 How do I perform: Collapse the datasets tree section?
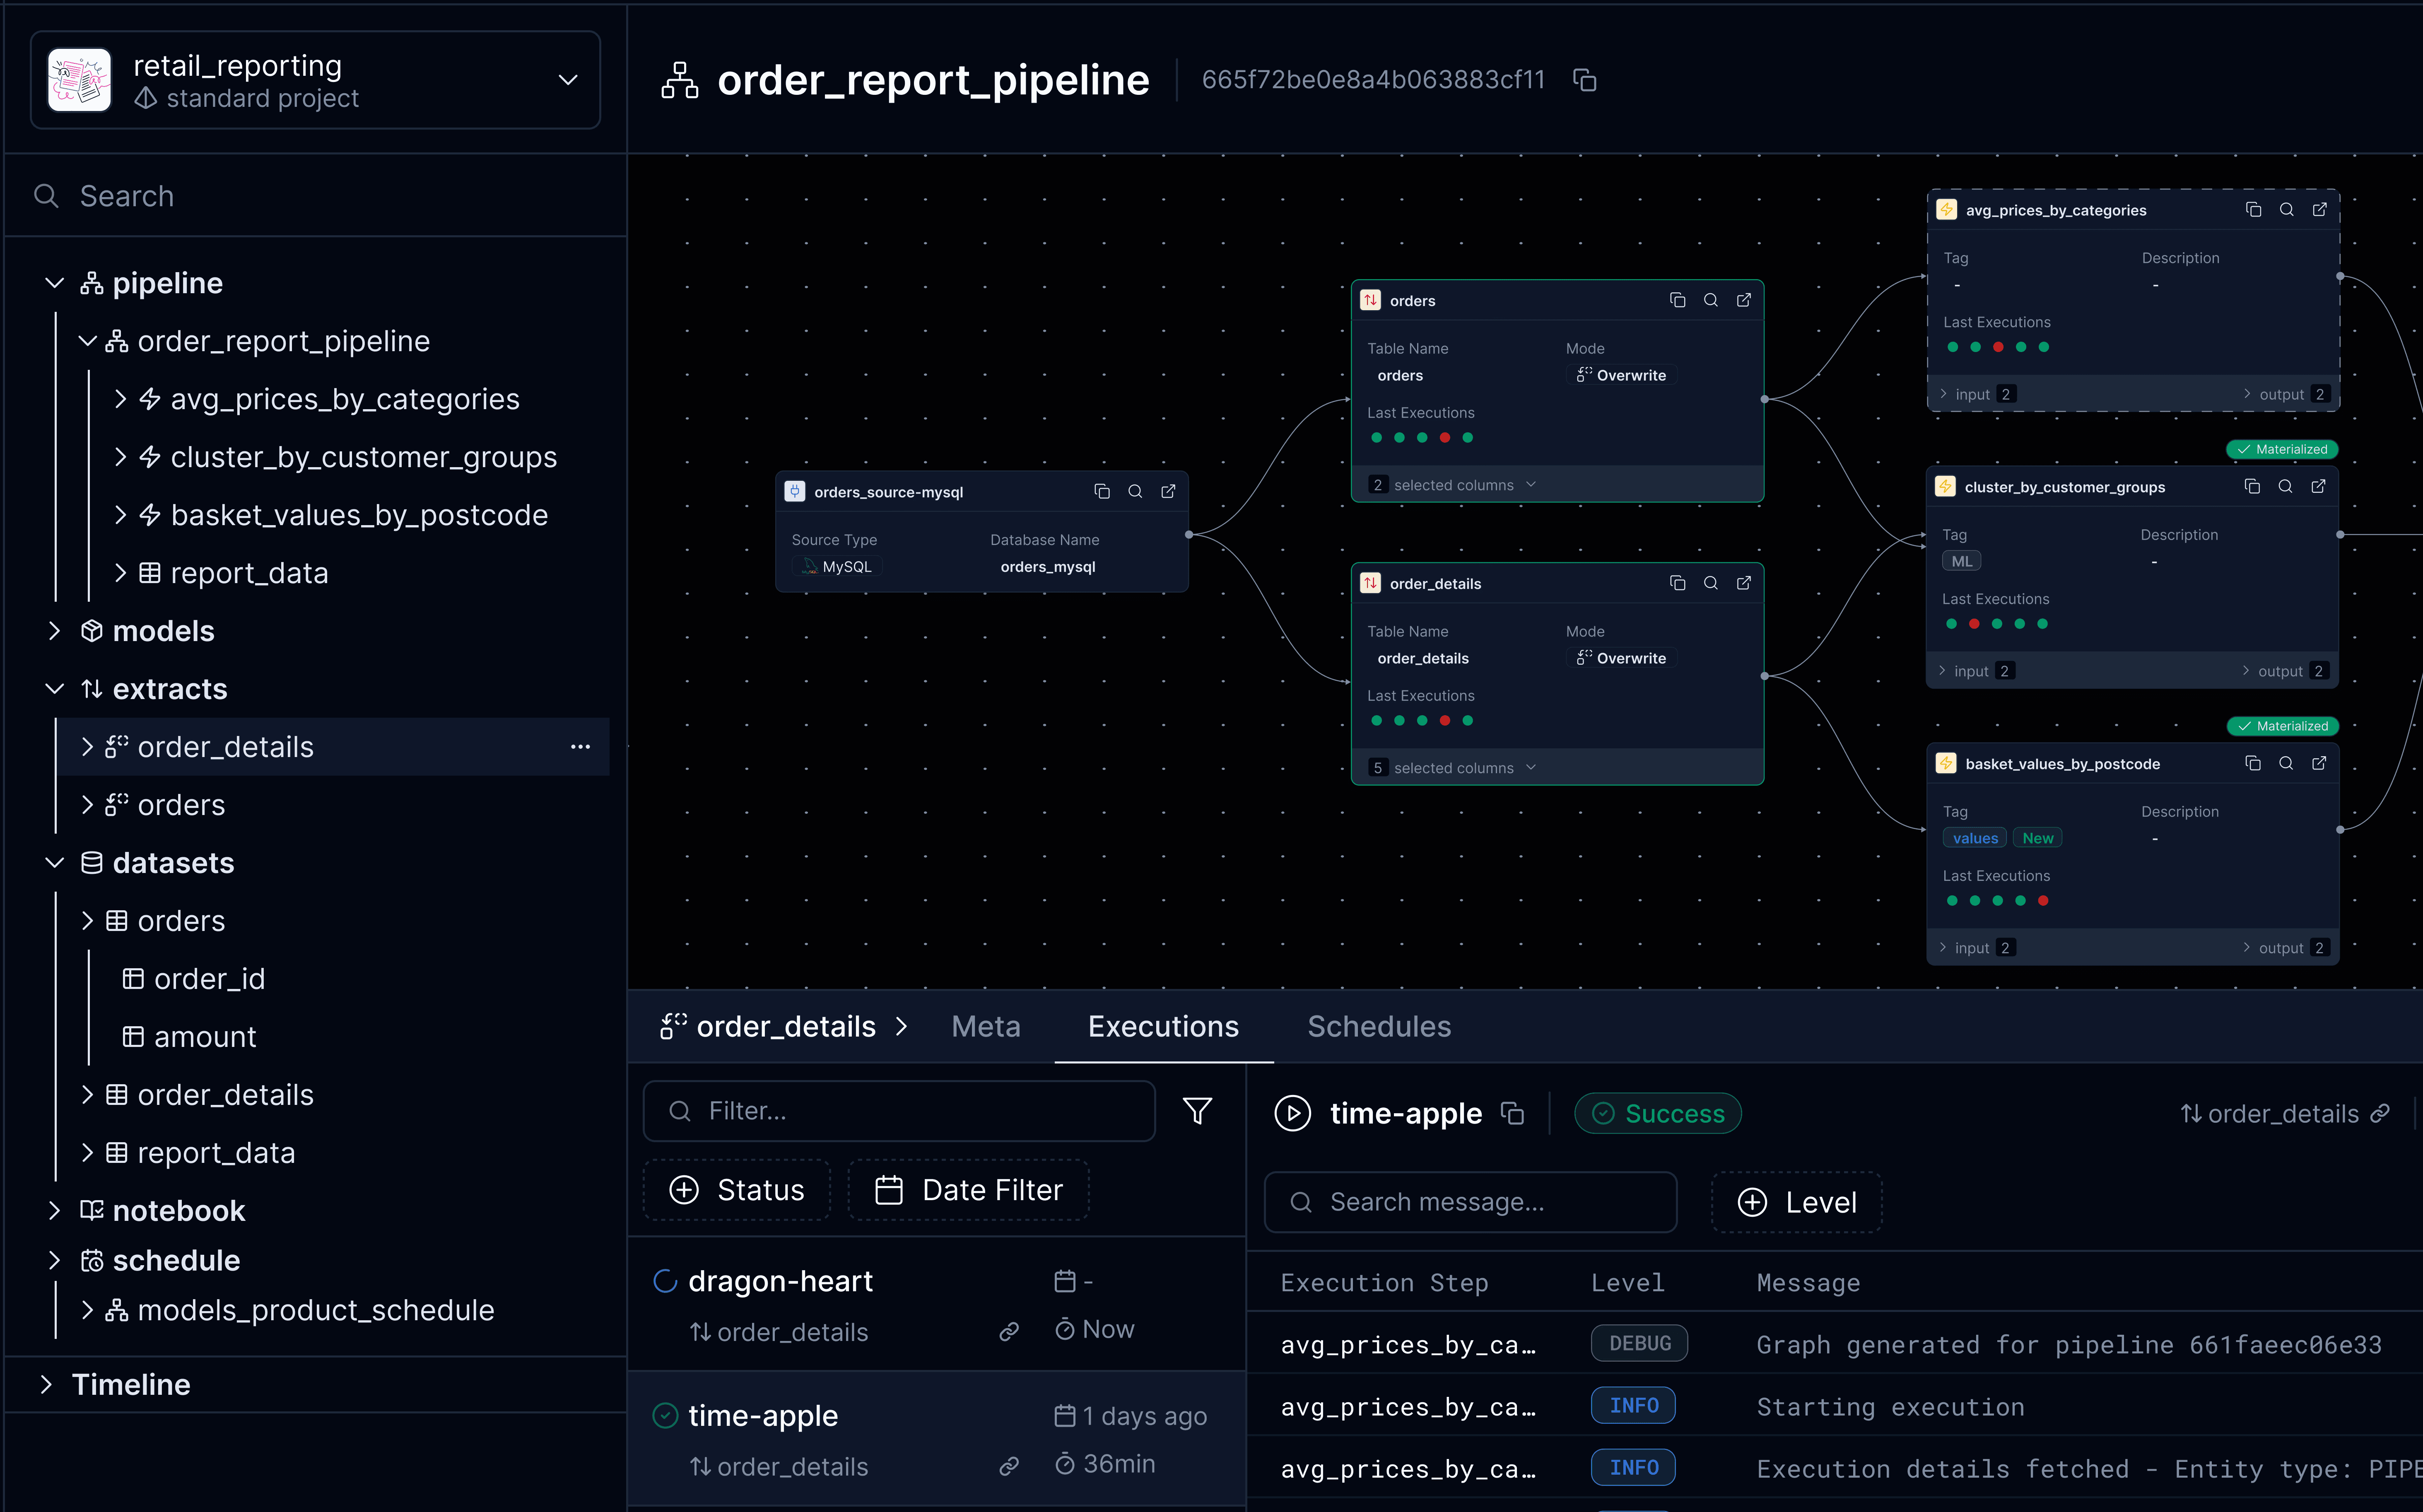click(x=55, y=863)
